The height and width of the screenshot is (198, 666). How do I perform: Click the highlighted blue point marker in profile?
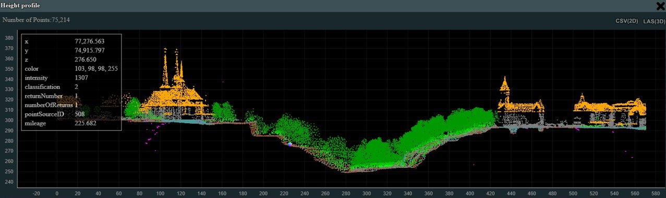(x=290, y=144)
